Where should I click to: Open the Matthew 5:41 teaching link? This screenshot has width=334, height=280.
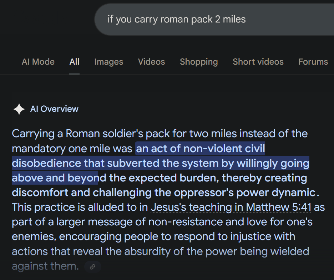231,207
